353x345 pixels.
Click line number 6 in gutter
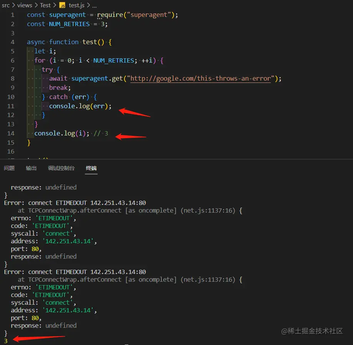click(13, 61)
